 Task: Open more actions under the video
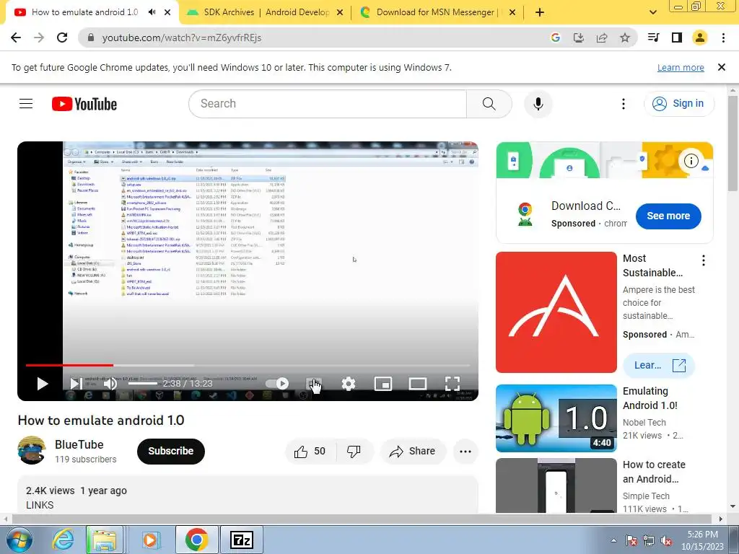tap(465, 452)
